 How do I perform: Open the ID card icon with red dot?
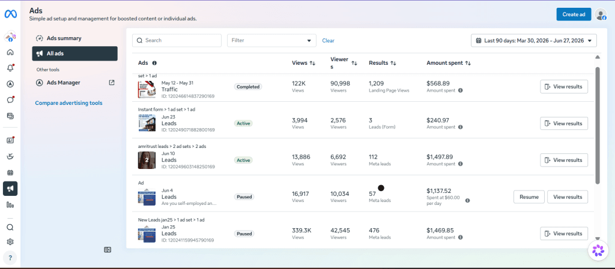(x=10, y=140)
